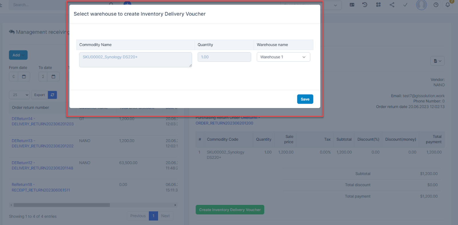Click the checkmark to-do icon

(x=405, y=5)
